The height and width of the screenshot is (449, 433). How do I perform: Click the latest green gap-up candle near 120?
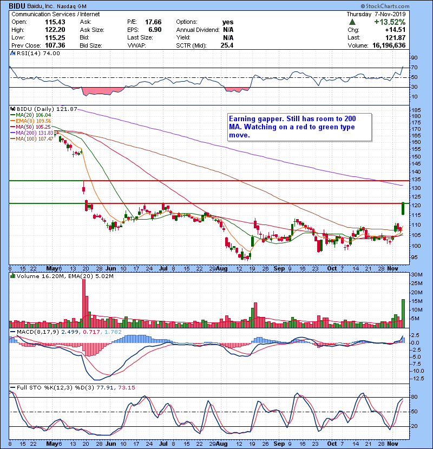(x=403, y=208)
